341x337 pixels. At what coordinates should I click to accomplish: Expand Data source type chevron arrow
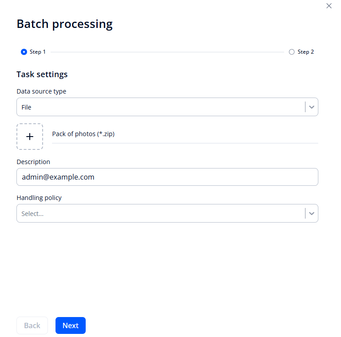312,107
